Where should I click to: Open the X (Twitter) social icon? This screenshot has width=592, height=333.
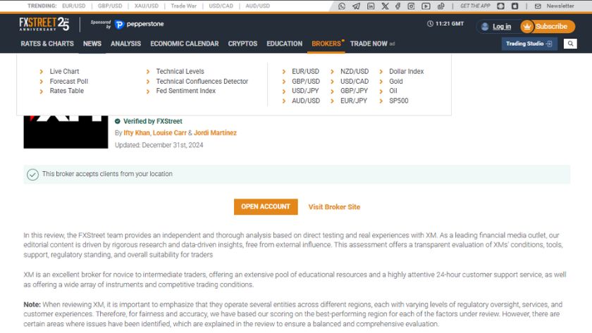pyautogui.click(x=385, y=6)
